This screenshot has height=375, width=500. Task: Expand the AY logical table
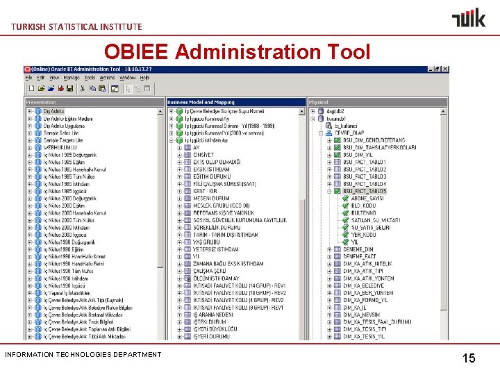click(x=180, y=148)
